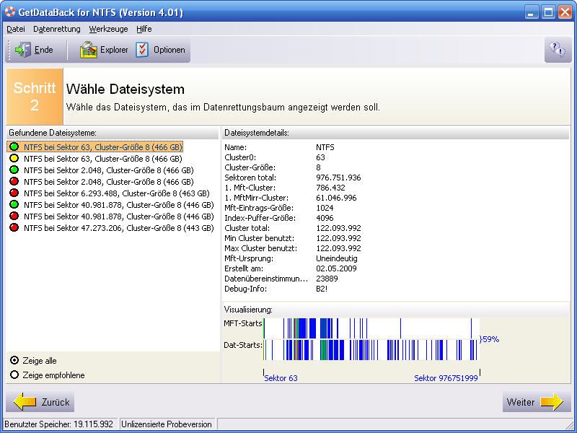
Task: Select NTFS bei Sektor 6.293.488 (463 GB) row
Action: click(117, 193)
